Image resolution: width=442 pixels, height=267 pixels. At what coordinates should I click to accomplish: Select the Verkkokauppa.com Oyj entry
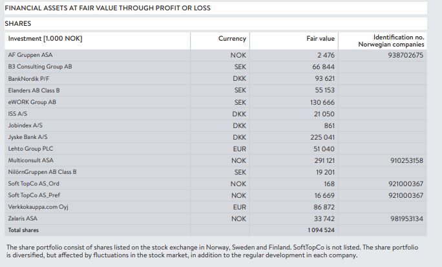click(37, 207)
